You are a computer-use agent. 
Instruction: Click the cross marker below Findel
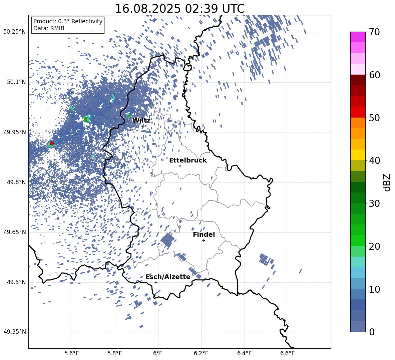click(x=204, y=240)
